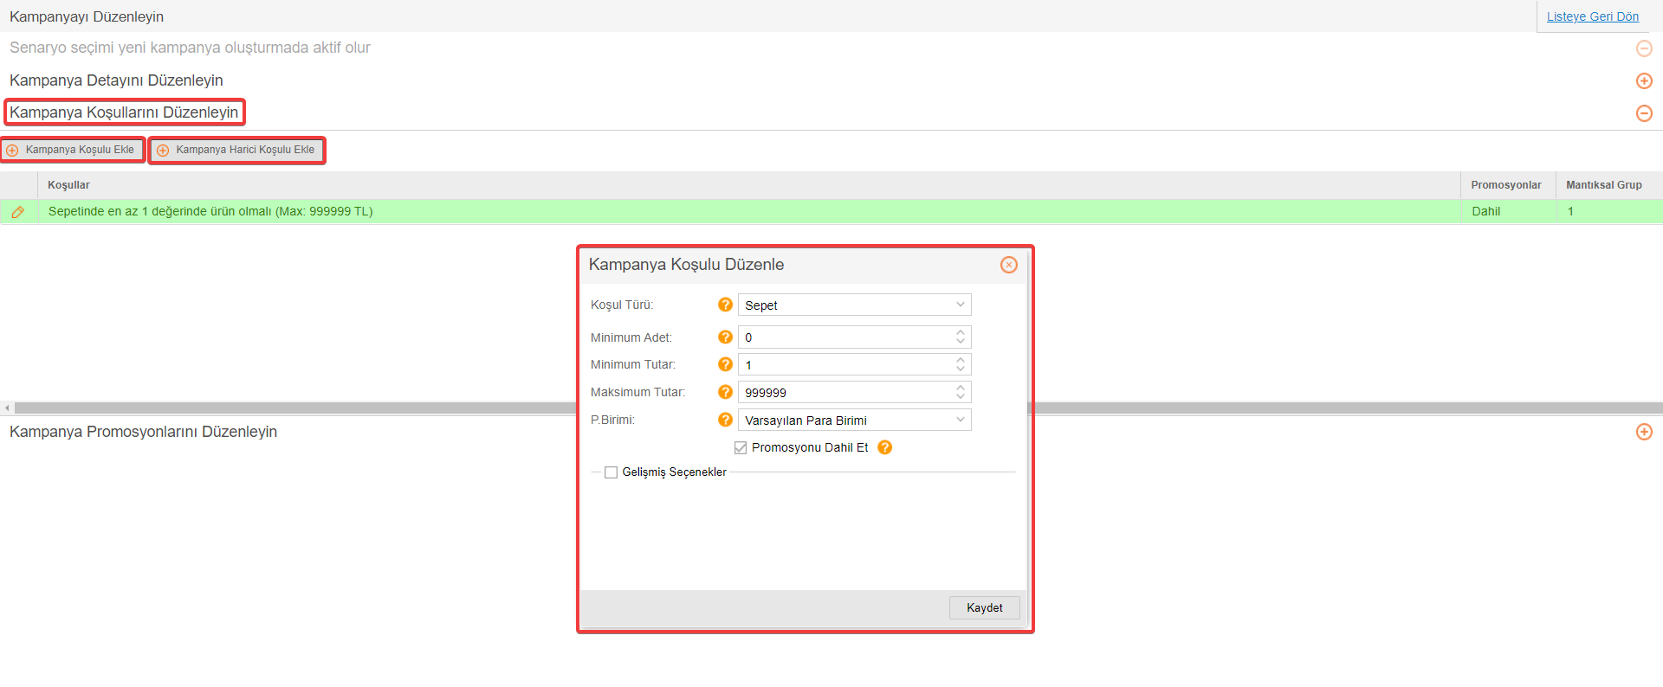1663x687 pixels.
Task: Open the P.Birimi Varsayılan Para Birimi dropdown
Action: point(854,420)
